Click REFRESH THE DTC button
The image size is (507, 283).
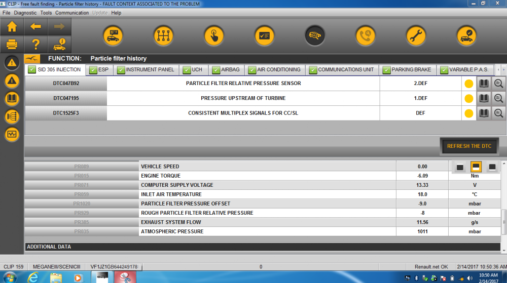tap(469, 146)
